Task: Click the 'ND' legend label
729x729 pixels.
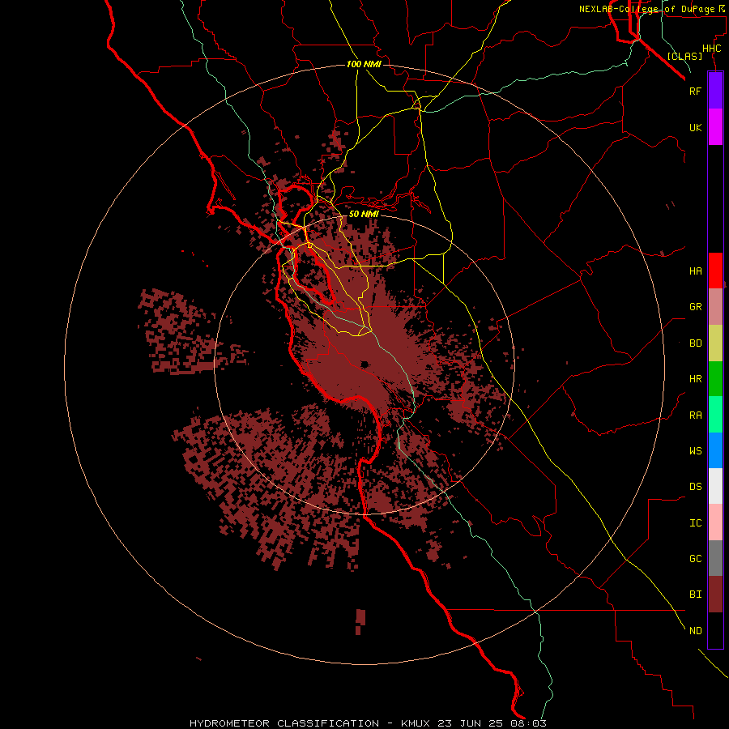Action: pos(695,631)
